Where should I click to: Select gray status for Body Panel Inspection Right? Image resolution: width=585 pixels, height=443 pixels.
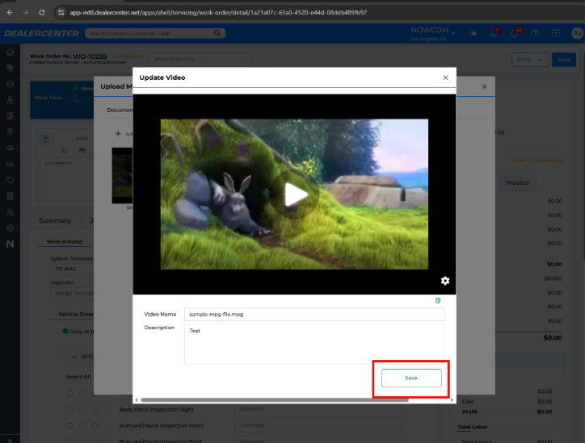(108, 410)
